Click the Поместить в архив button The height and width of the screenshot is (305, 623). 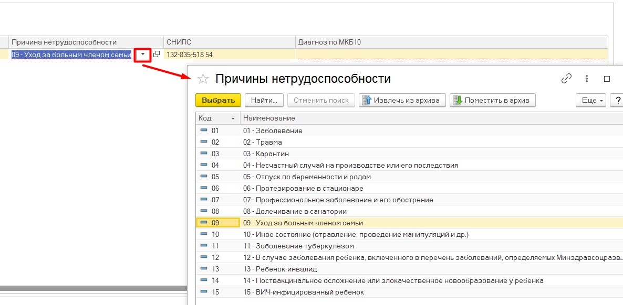pyautogui.click(x=493, y=100)
